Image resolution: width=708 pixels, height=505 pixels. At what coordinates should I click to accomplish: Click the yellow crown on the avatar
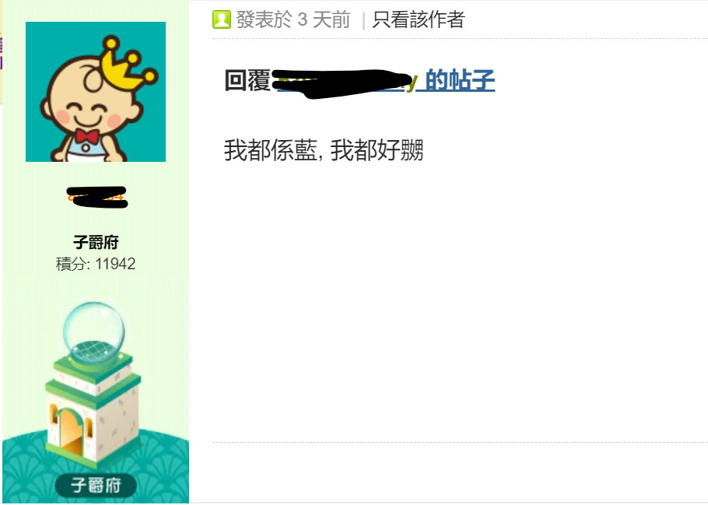pos(128,66)
